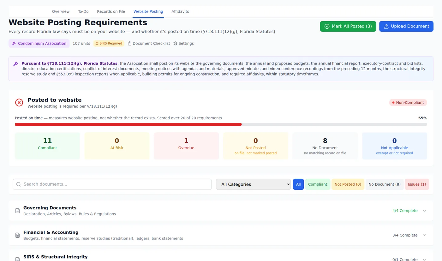Click the posted-on-time progress bar
The width and height of the screenshot is (442, 261).
tap(221, 124)
